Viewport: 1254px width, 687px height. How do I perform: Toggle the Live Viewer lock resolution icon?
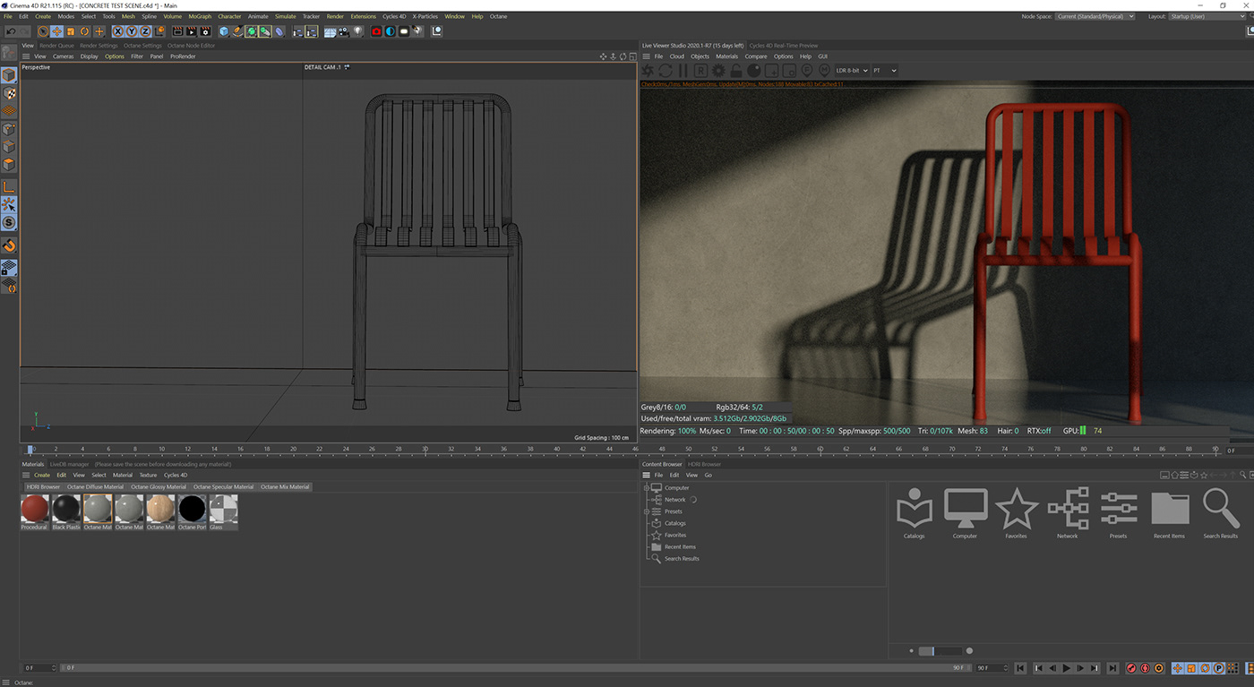click(x=736, y=70)
